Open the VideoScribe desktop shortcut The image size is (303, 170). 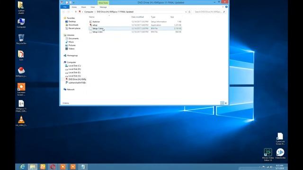[280, 153]
